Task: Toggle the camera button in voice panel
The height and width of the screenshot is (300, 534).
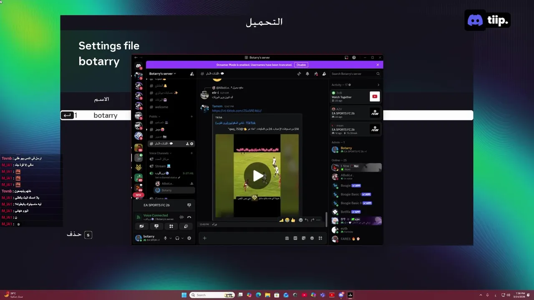Action: (141, 226)
